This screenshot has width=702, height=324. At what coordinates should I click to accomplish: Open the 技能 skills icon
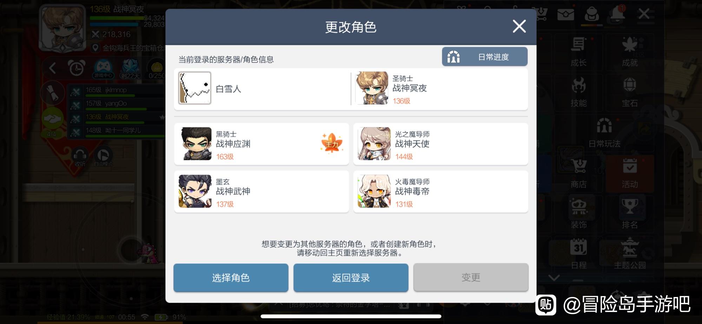coord(578,91)
